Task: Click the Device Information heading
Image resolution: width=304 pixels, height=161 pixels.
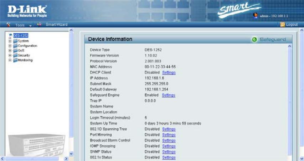Action: [x=110, y=39]
